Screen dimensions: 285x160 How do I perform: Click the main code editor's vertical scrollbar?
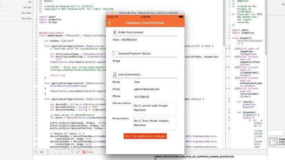224,23
